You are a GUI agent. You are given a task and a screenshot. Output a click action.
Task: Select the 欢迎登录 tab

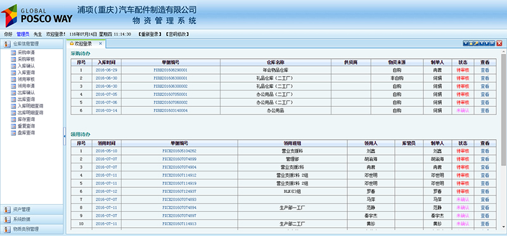[83, 43]
